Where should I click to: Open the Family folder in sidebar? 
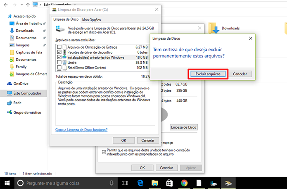21,67
